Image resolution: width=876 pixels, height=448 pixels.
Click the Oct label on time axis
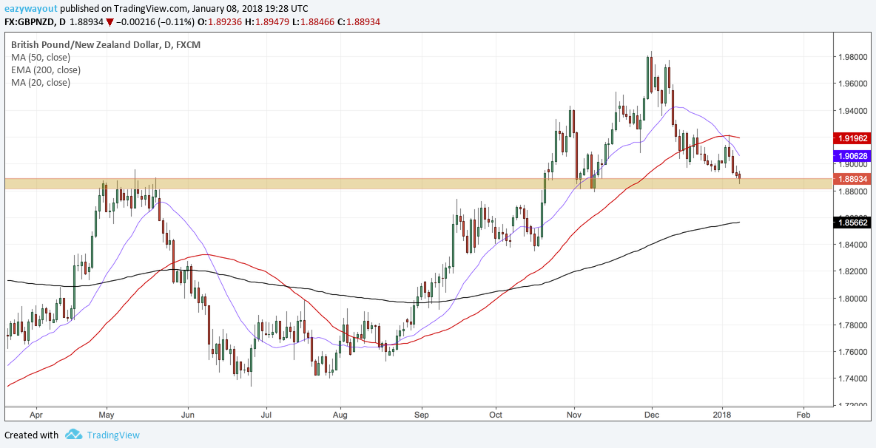496,415
